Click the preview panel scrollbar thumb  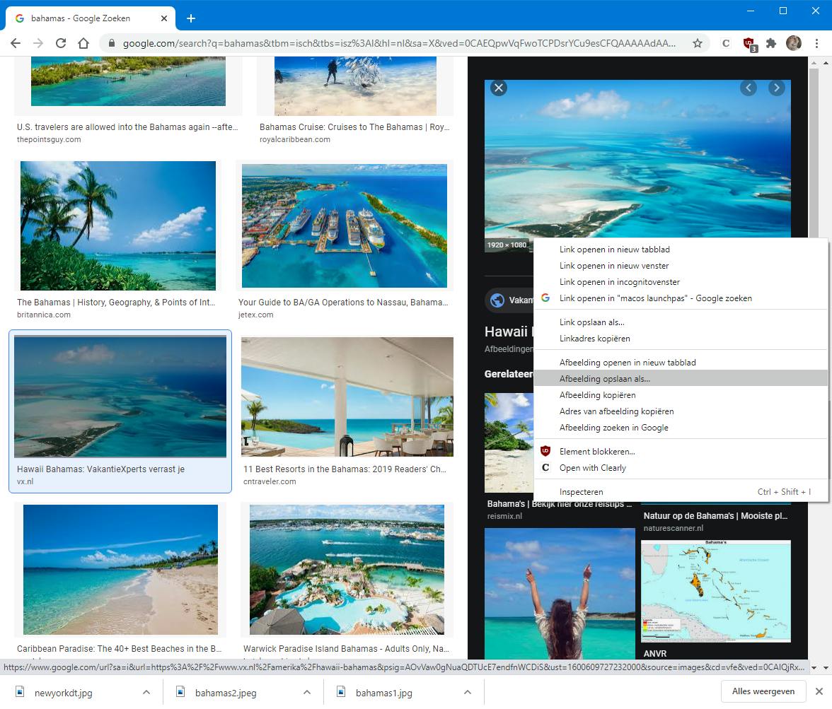814,154
